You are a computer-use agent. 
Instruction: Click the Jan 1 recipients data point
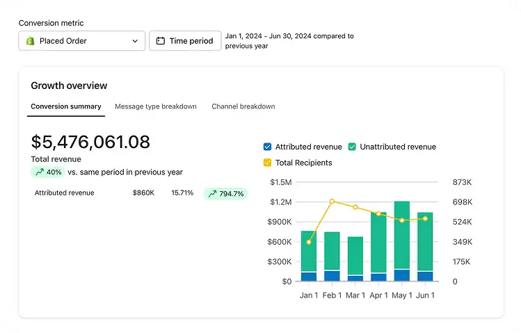[309, 242]
